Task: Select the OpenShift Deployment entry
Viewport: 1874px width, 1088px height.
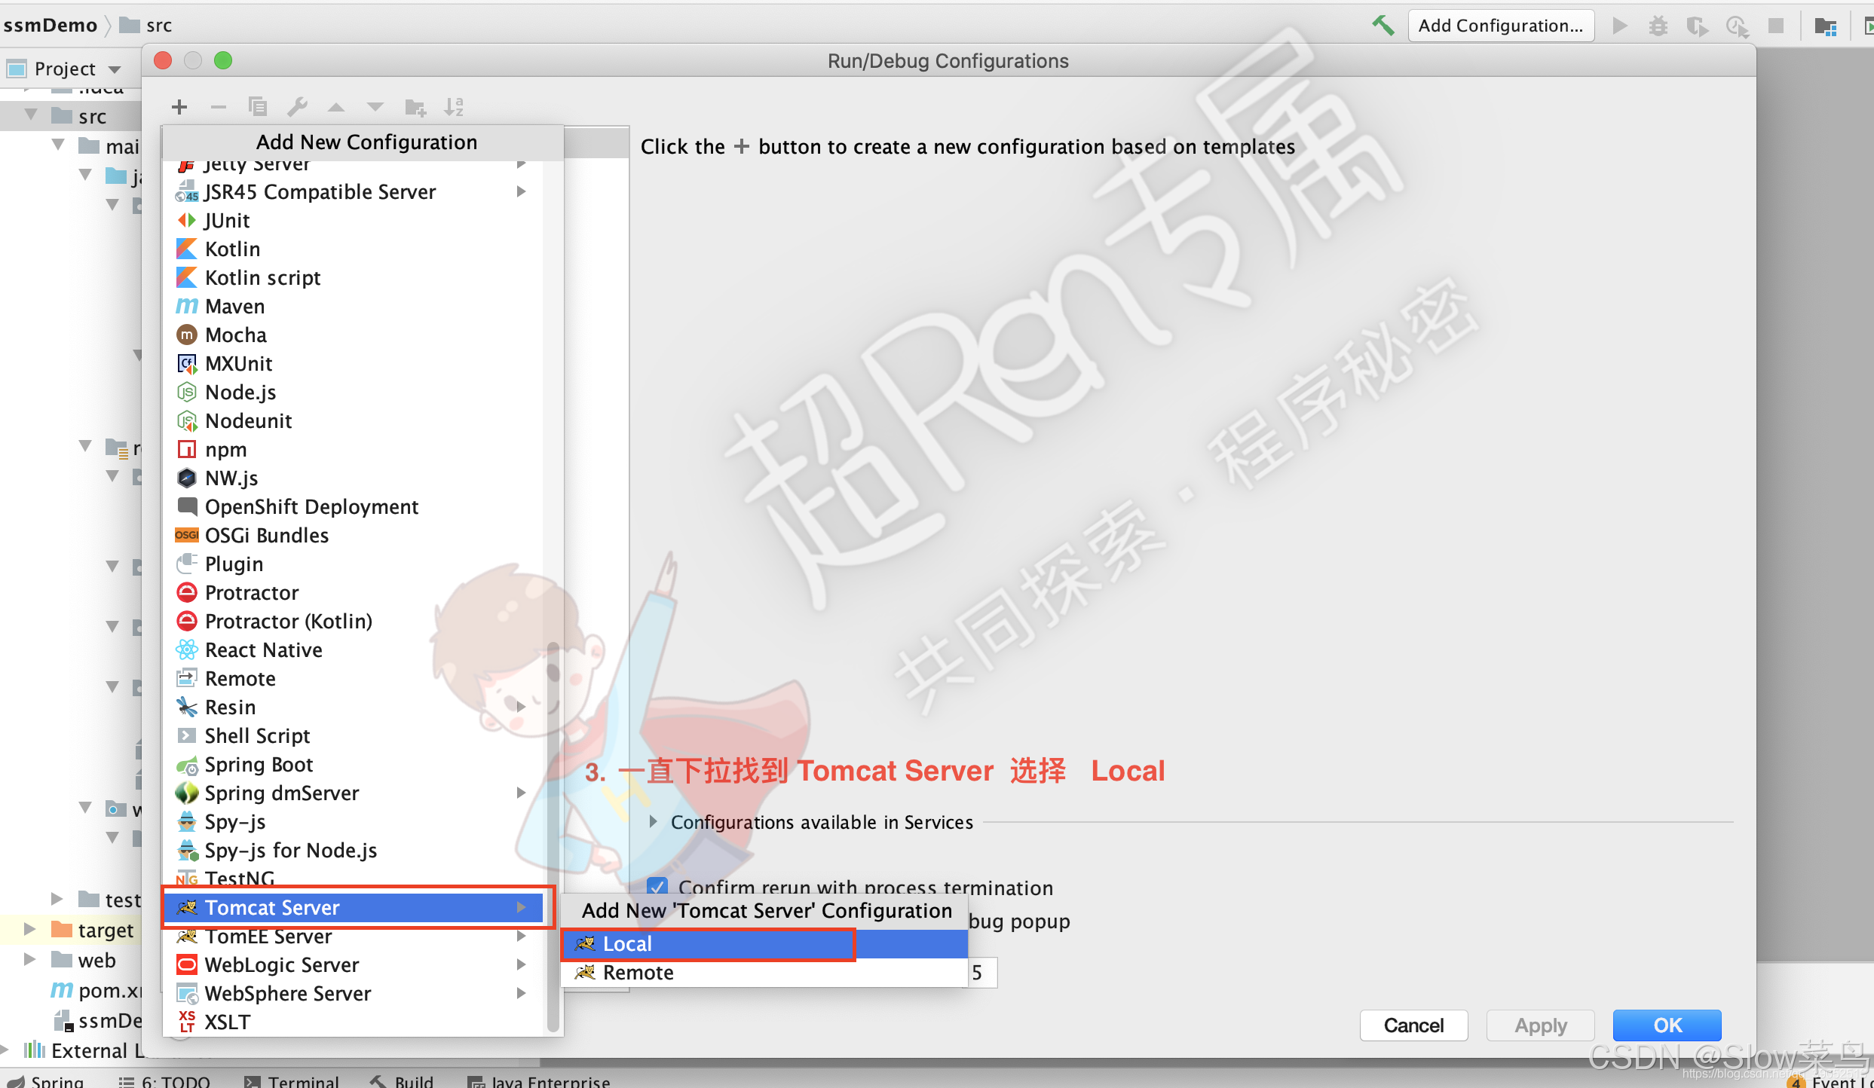Action: click(x=352, y=506)
